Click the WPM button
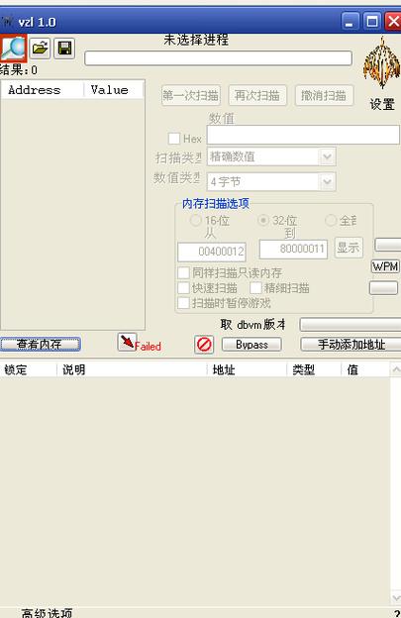401x618 pixels. click(385, 266)
